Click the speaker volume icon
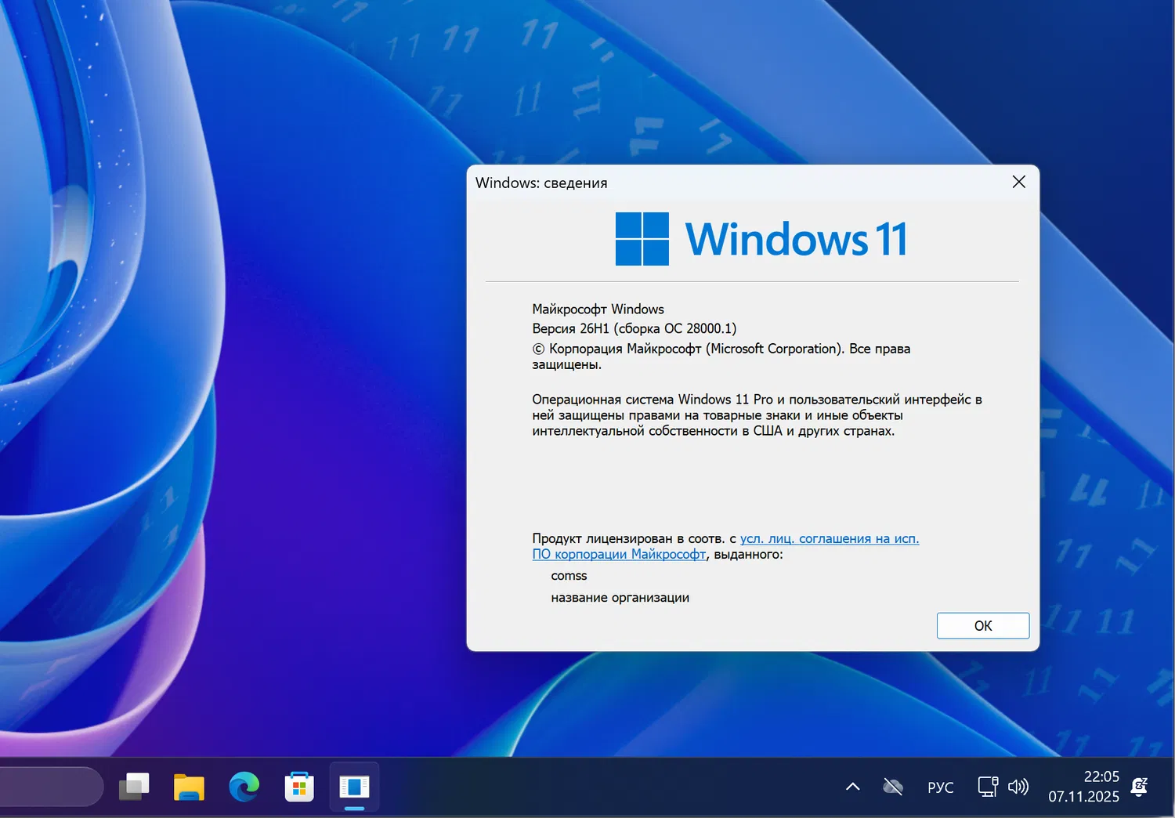This screenshot has width=1175, height=818. click(1018, 787)
